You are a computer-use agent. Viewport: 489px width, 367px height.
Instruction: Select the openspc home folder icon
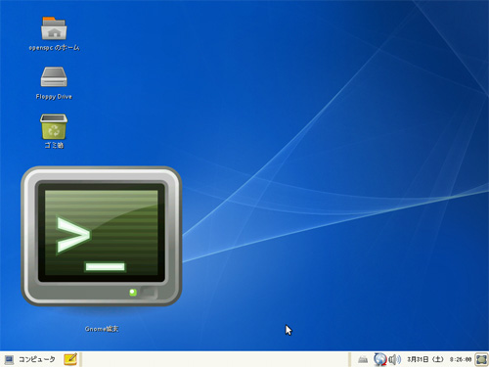point(54,28)
